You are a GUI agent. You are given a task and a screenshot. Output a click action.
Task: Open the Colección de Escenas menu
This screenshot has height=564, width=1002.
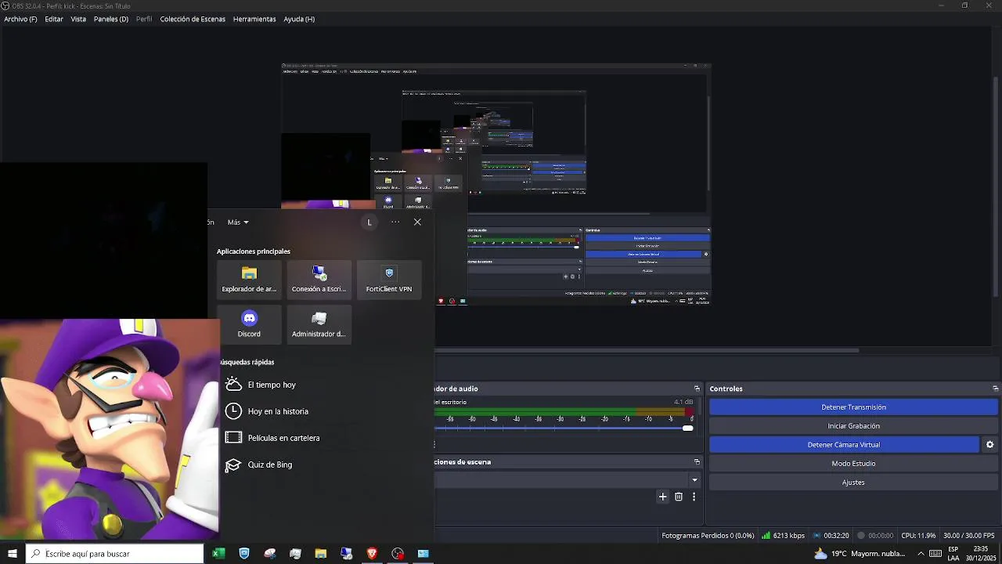coord(193,19)
